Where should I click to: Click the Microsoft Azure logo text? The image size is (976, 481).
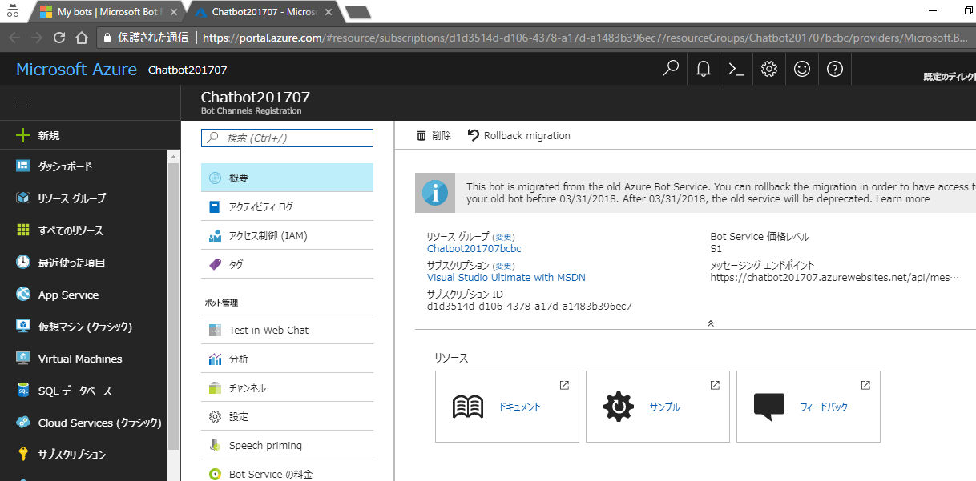[76, 70]
